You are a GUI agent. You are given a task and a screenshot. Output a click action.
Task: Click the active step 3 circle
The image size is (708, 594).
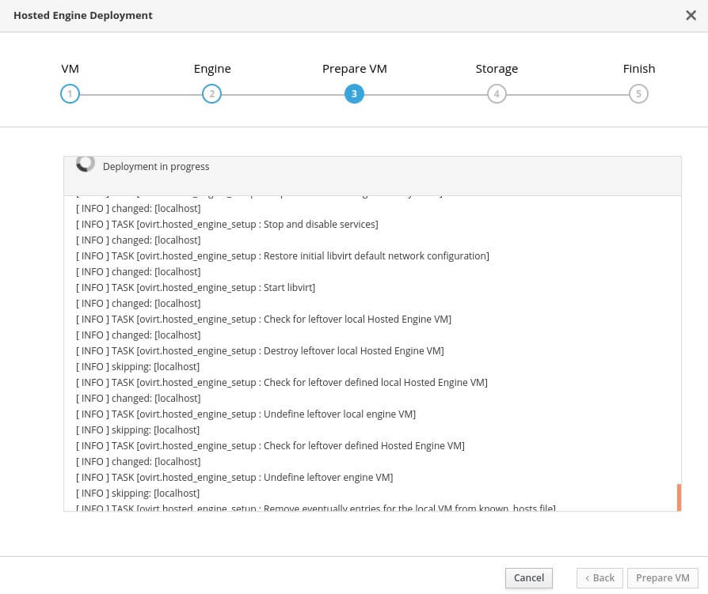click(x=354, y=94)
